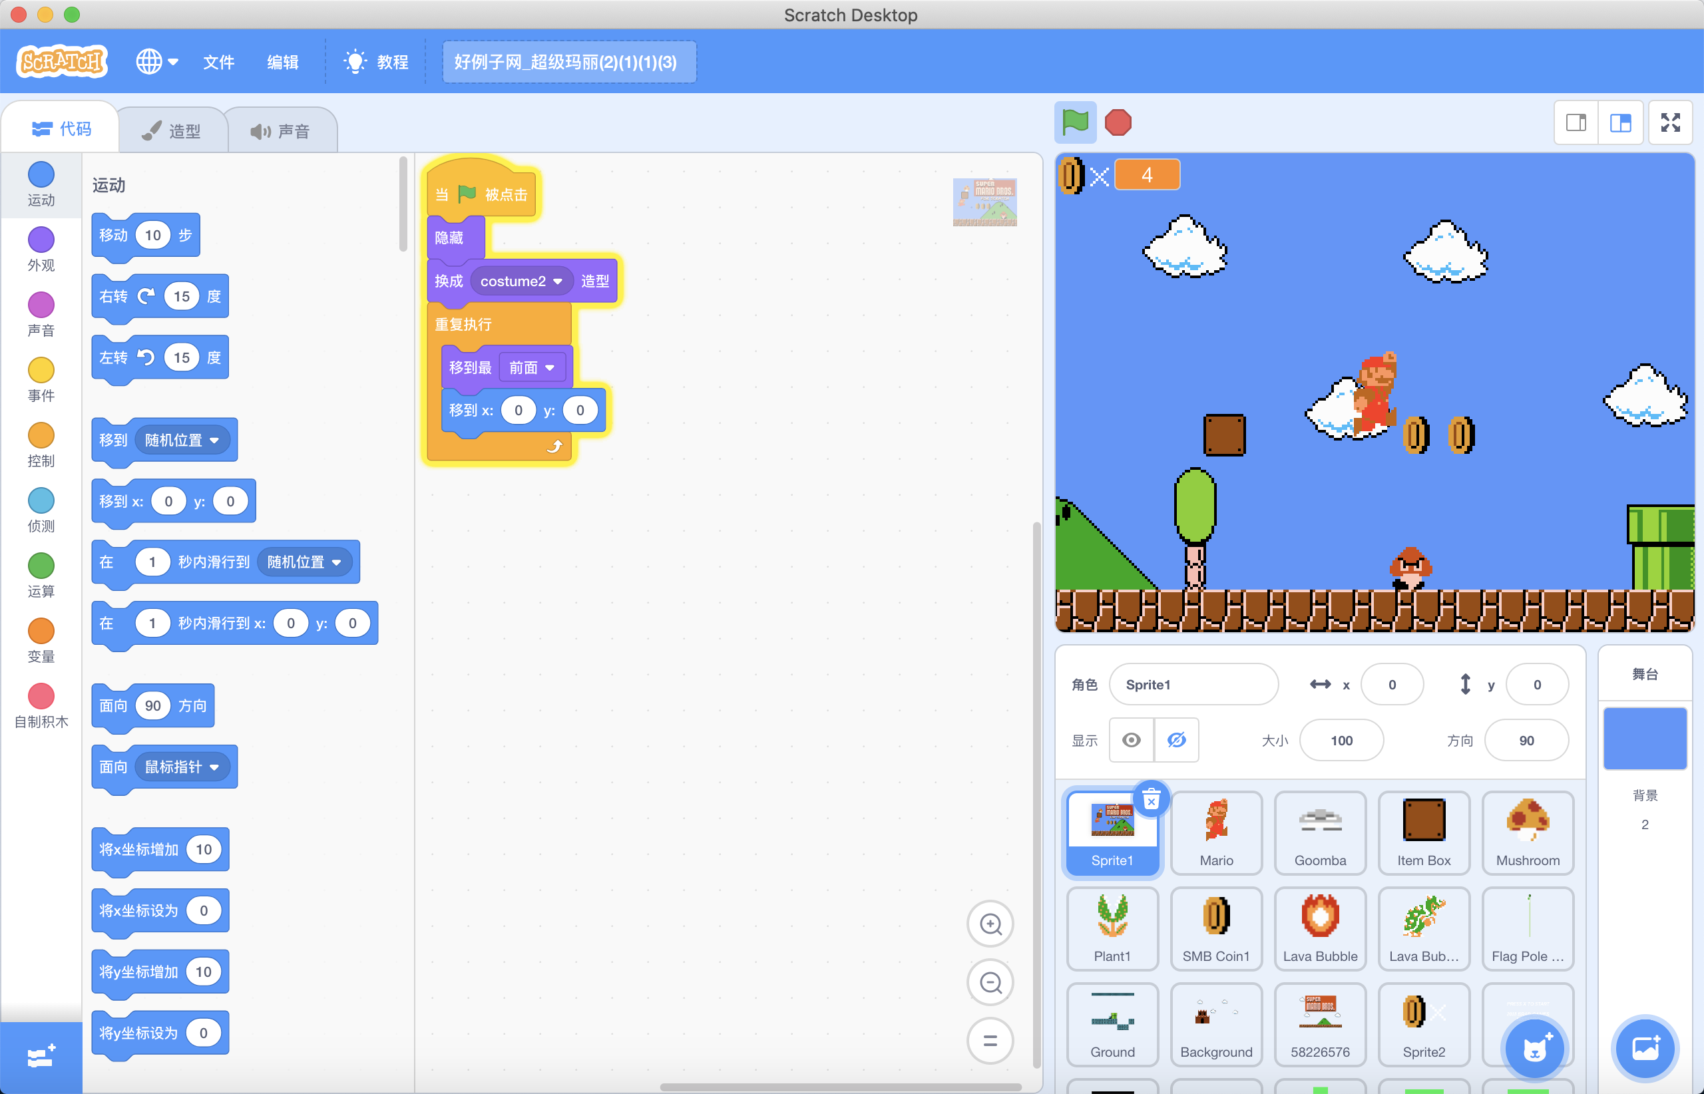Zoom out the code workspace
Image resolution: width=1704 pixels, height=1094 pixels.
point(990,982)
